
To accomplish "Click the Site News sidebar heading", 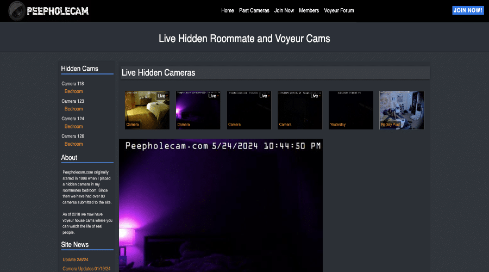I will tap(75, 245).
